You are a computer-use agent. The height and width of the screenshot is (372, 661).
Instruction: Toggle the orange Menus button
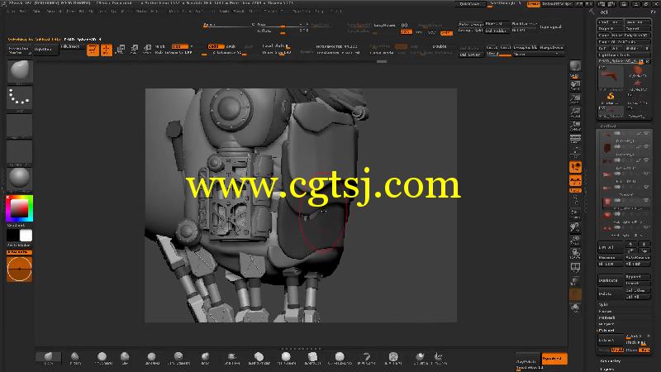tap(533, 4)
